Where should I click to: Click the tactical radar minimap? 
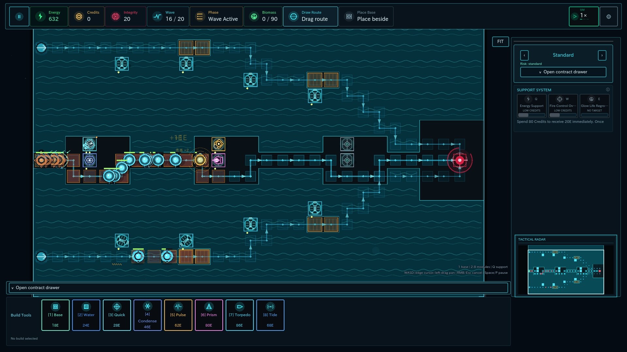coord(566,270)
